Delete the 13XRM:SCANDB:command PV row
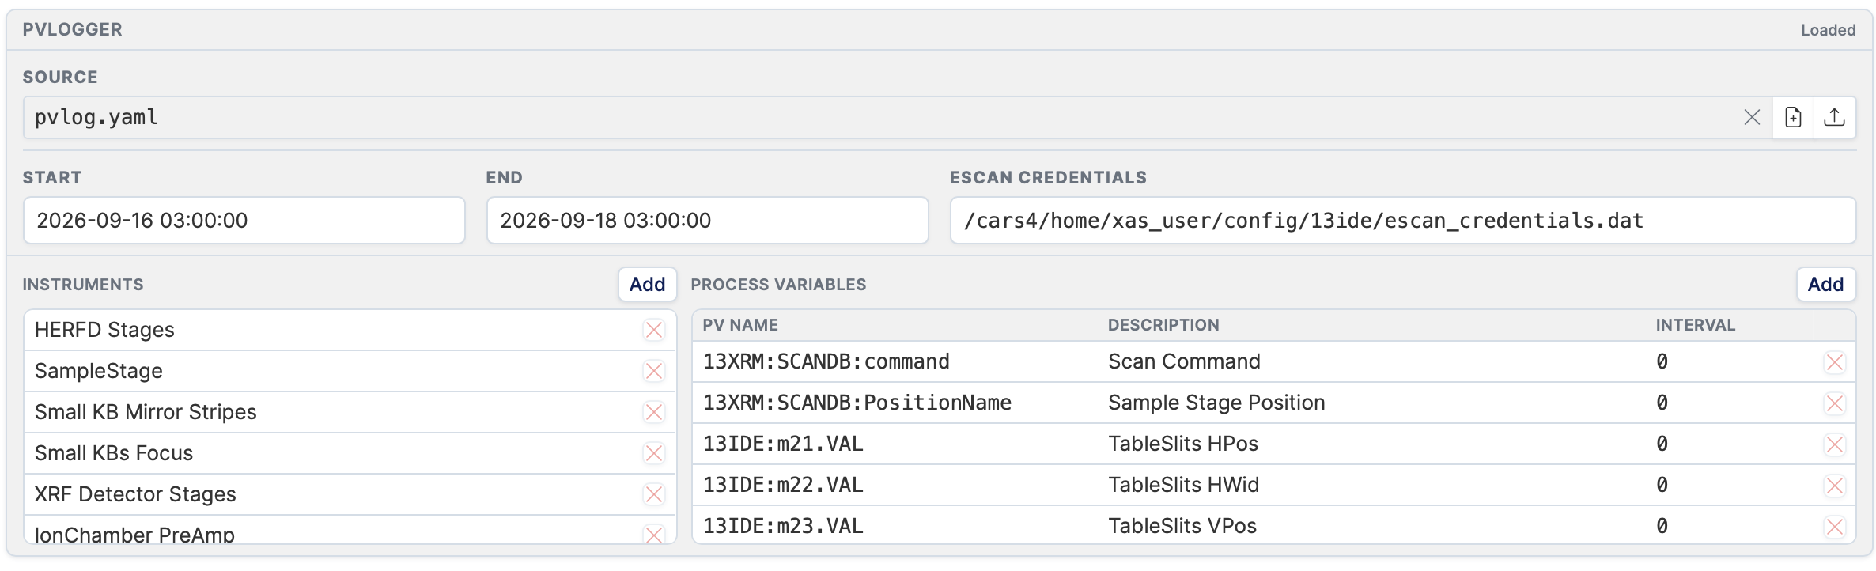The image size is (1876, 571). tap(1834, 362)
